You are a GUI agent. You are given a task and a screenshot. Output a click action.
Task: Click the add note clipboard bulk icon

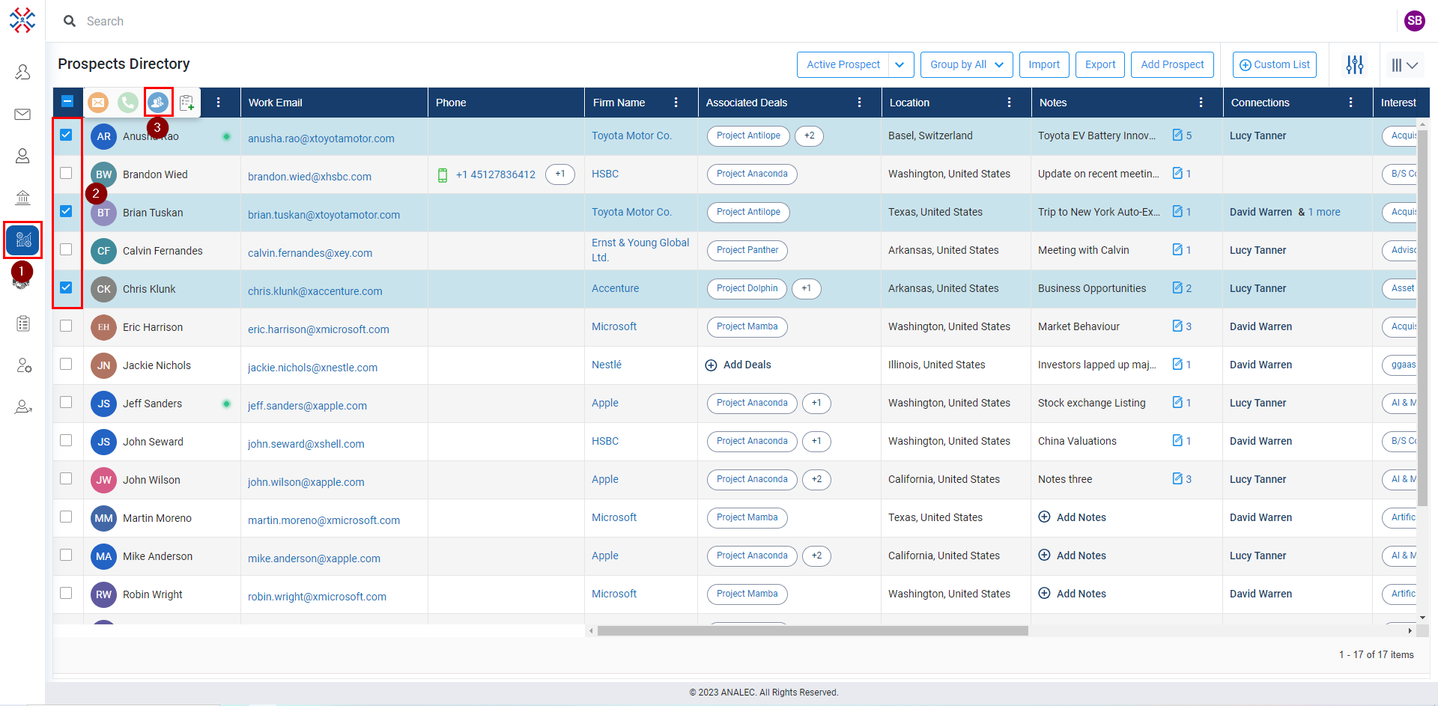187,103
